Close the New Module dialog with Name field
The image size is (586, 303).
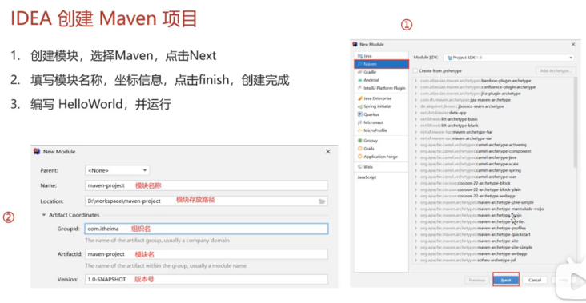coord(327,152)
